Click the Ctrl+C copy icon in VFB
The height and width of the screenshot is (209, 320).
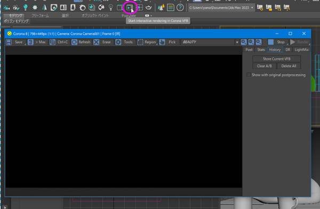click(x=52, y=42)
